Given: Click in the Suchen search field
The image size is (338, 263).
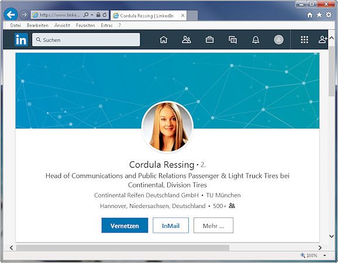Looking at the screenshot, I should click(x=86, y=40).
